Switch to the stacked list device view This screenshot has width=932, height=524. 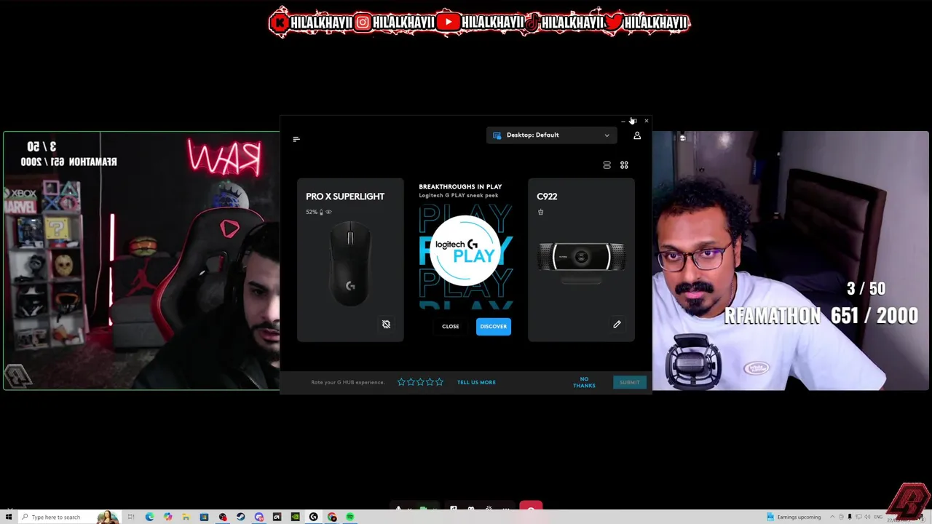click(x=607, y=165)
